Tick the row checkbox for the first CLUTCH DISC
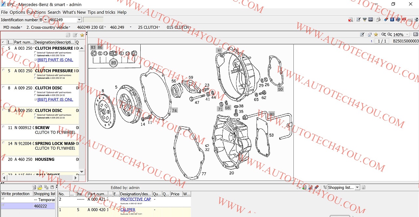Viewport: 419px width, 217px height. point(4,88)
